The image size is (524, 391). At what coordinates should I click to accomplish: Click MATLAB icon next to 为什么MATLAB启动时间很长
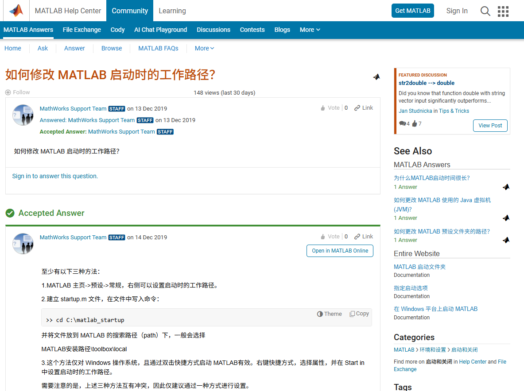[x=506, y=187]
